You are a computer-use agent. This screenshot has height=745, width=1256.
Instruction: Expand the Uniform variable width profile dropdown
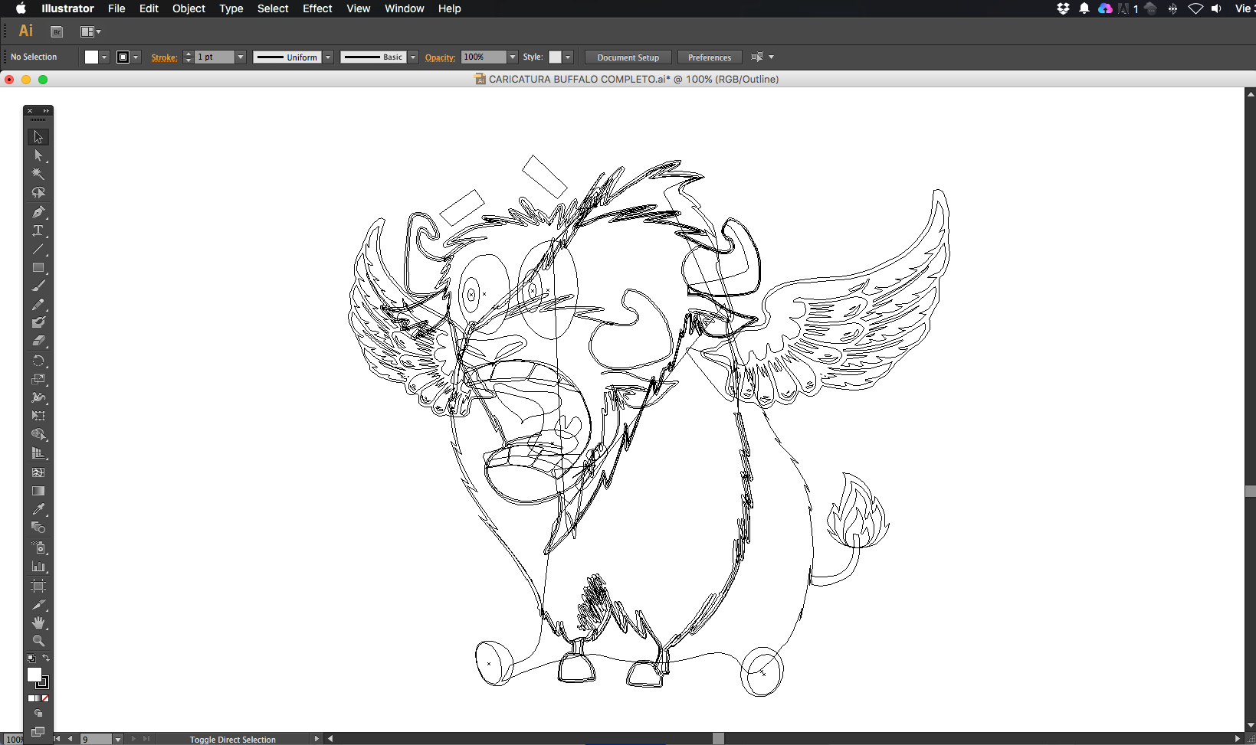click(x=328, y=57)
